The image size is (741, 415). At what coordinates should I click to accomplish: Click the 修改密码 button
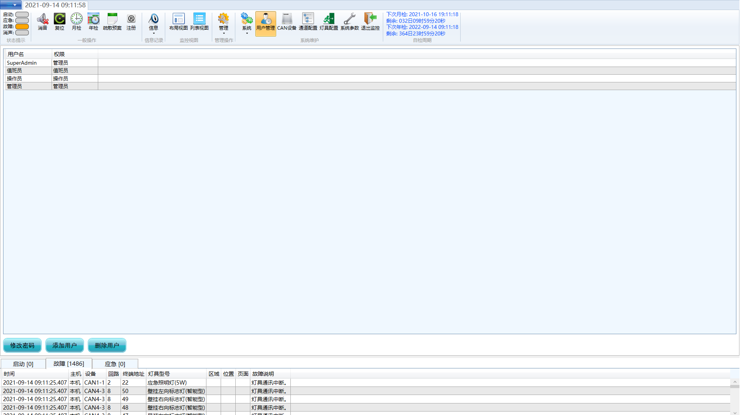point(22,345)
